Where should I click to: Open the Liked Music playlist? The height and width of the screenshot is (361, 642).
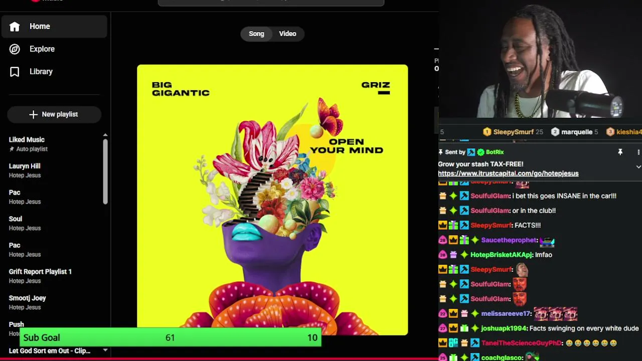coord(27,140)
